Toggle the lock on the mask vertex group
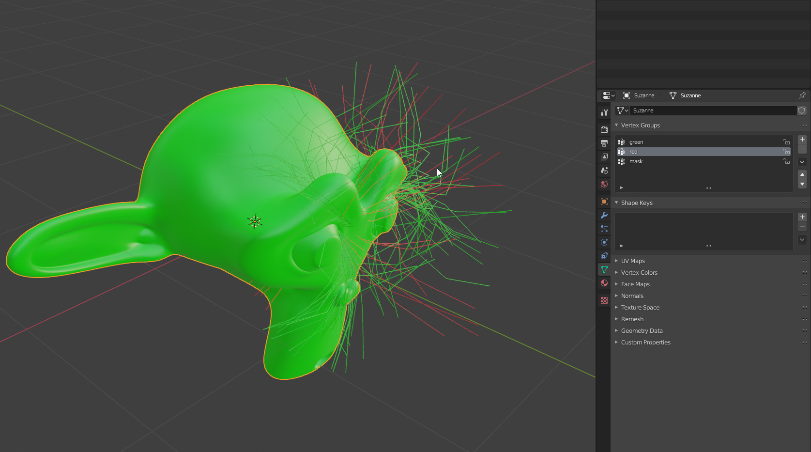Image resolution: width=811 pixels, height=452 pixels. coord(786,161)
